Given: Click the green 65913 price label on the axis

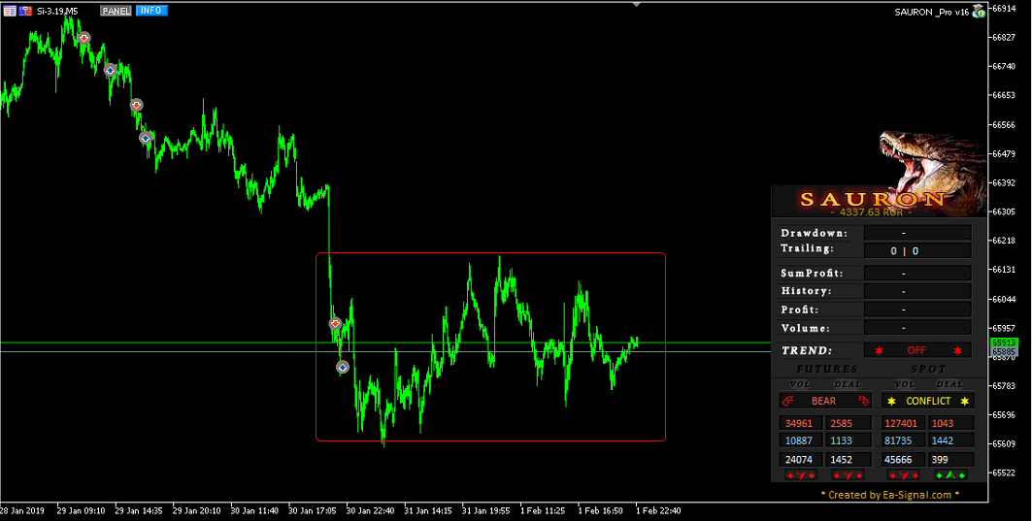Looking at the screenshot, I should pyautogui.click(x=1004, y=342).
